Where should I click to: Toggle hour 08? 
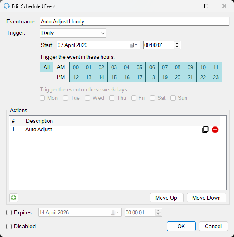tap(178, 67)
